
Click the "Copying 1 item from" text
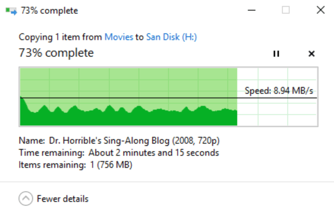coord(60,37)
